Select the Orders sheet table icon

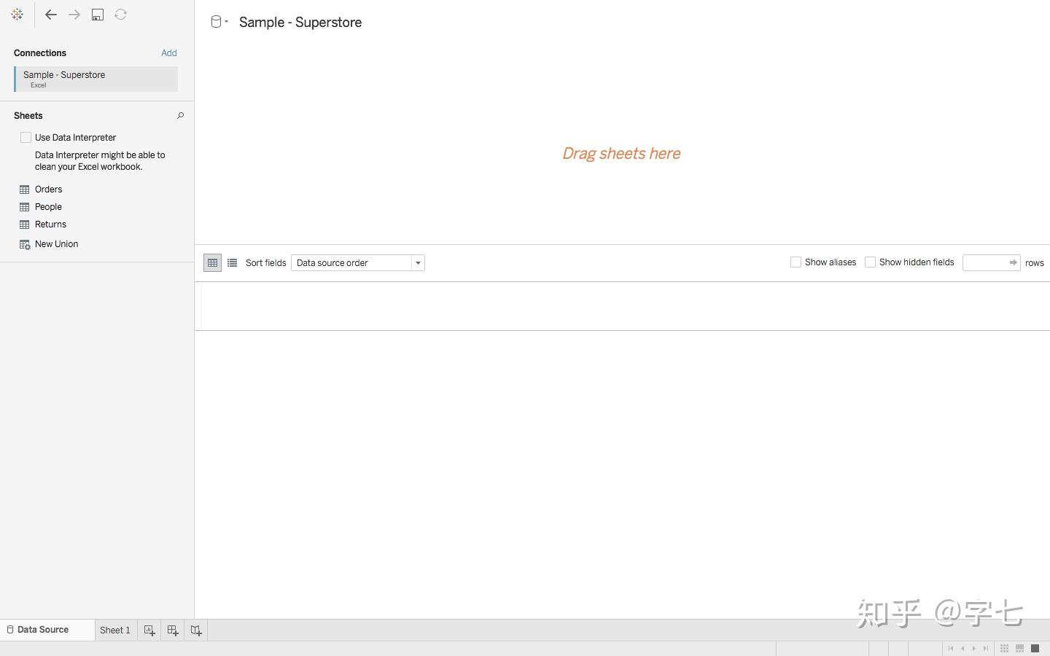pyautogui.click(x=25, y=190)
